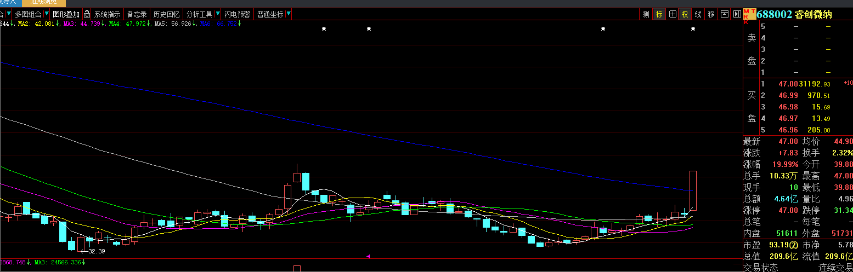Click the collapse panel window icon
The image size is (853, 272).
click(724, 14)
